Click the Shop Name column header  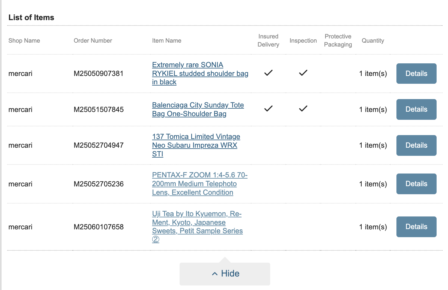(24, 41)
